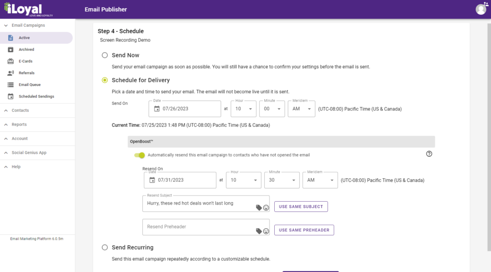491x272 pixels.
Task: Open the Resend On Minute dropdown
Action: (281, 180)
